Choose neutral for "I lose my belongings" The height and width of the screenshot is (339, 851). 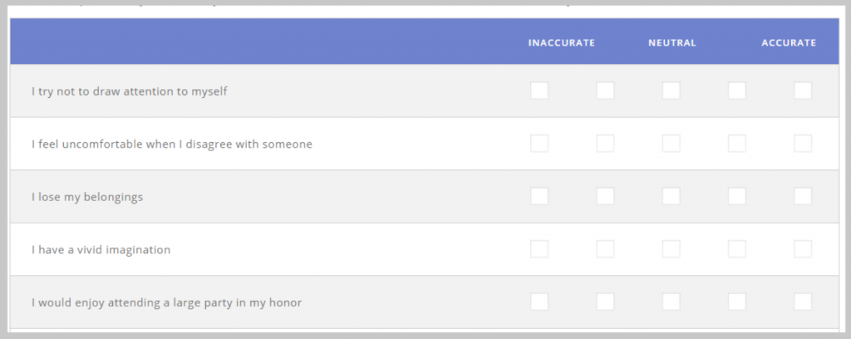tap(671, 196)
